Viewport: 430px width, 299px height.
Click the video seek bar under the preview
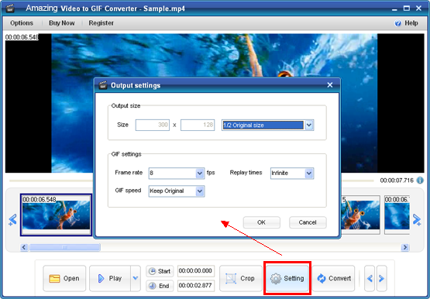click(191, 180)
